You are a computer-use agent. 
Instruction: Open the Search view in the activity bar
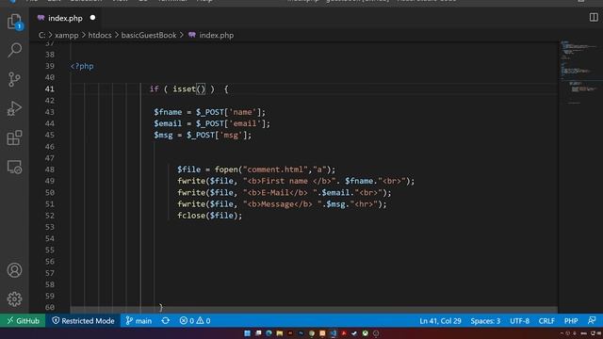(x=15, y=50)
